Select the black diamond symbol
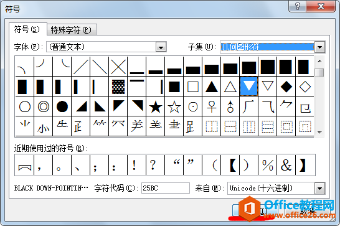The image size is (340, 226). 286,87
